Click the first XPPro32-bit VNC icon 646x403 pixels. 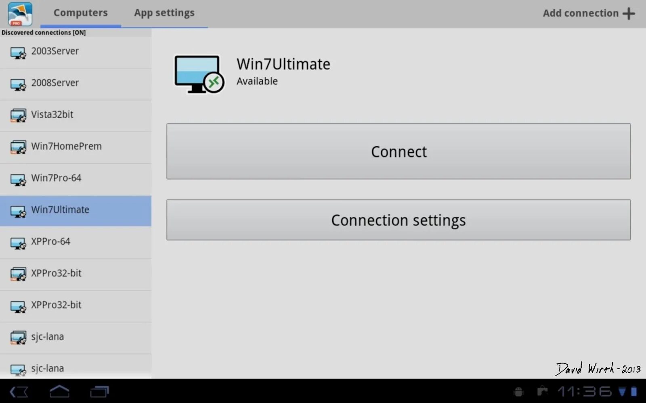tap(18, 274)
